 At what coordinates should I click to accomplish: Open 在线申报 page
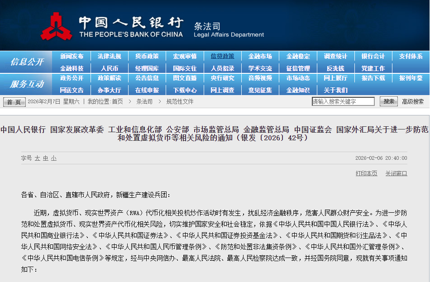click(147, 90)
